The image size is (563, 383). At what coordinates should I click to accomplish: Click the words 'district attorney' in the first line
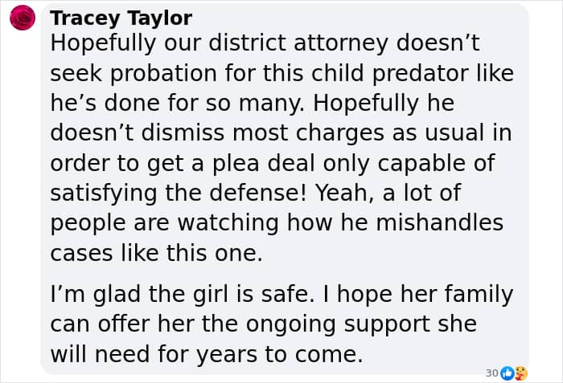point(298,43)
